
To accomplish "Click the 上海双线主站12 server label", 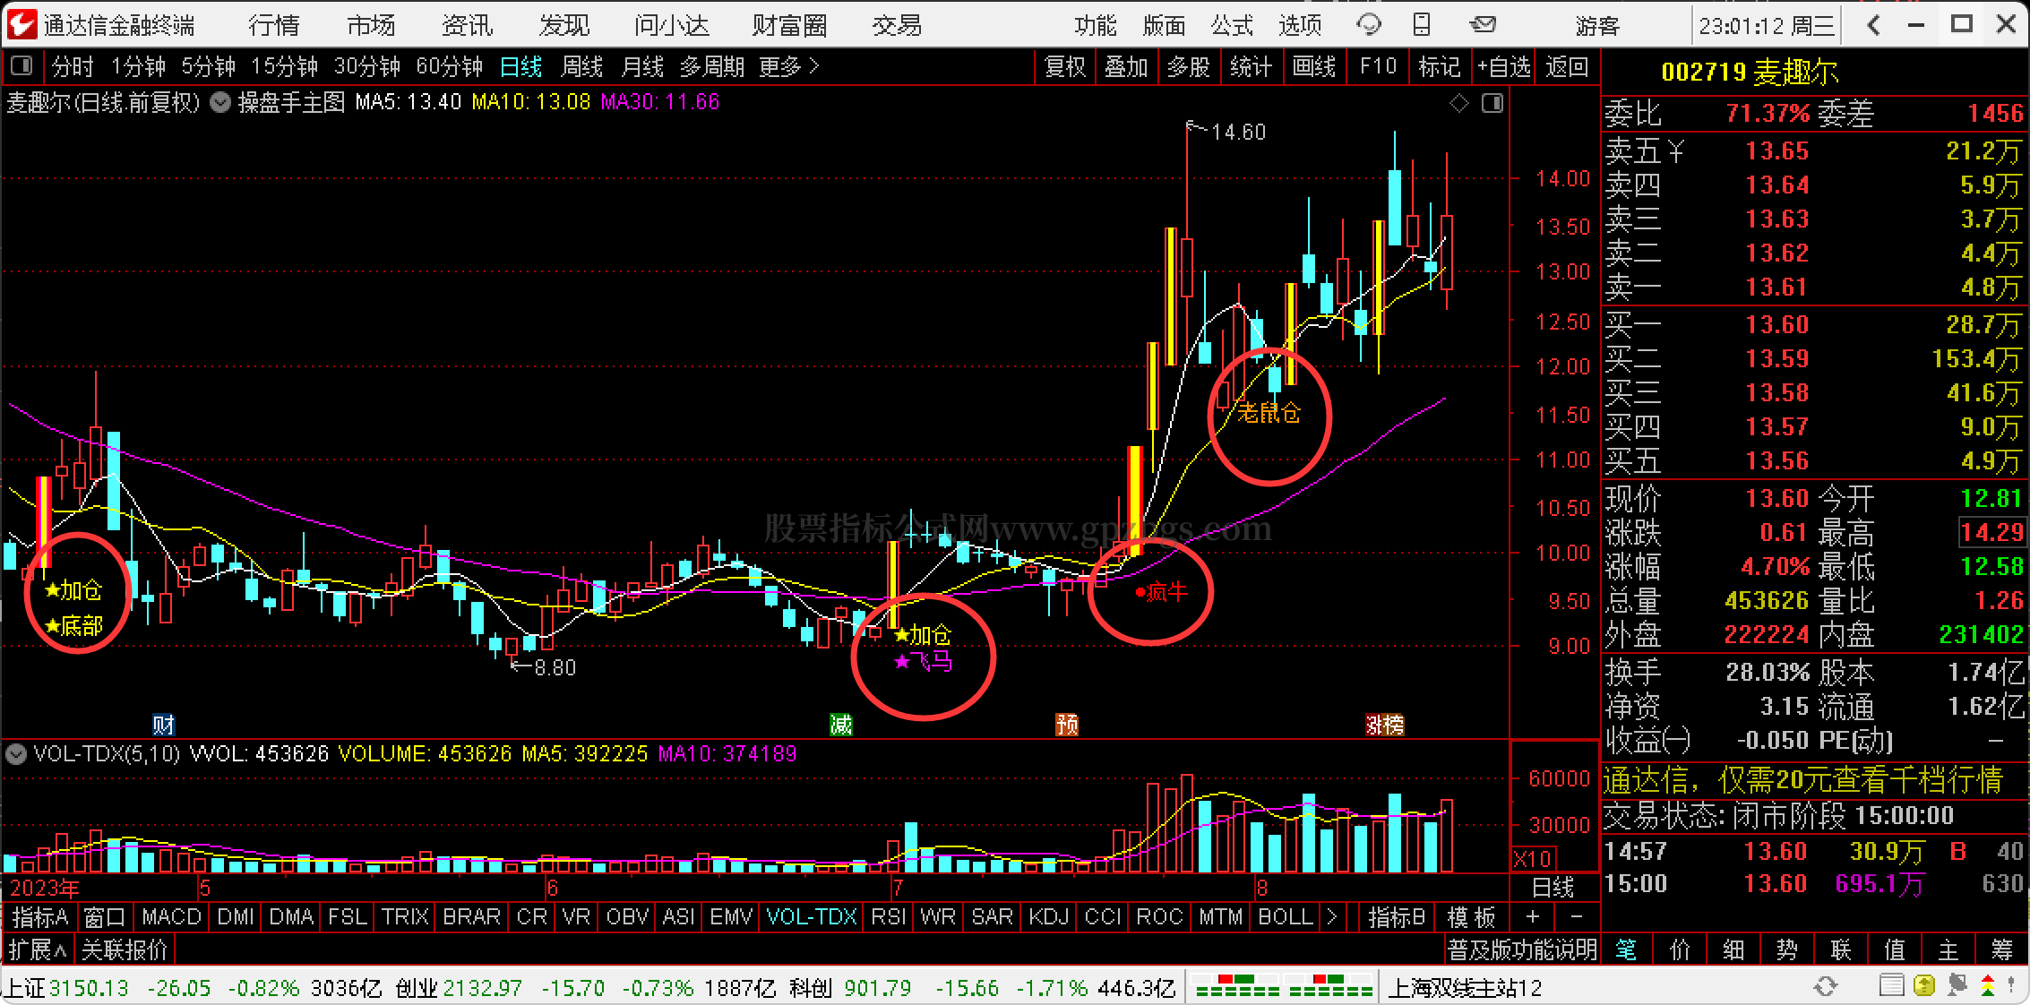I will [x=1465, y=987].
